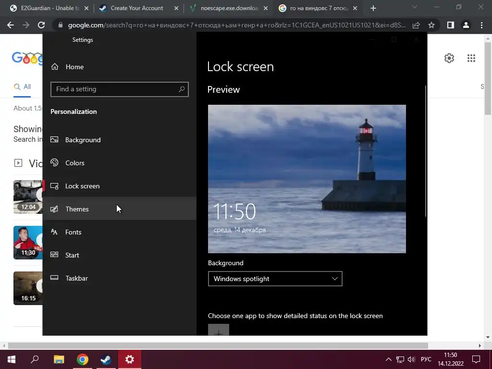Open Chrome three-dot menu

point(481,25)
